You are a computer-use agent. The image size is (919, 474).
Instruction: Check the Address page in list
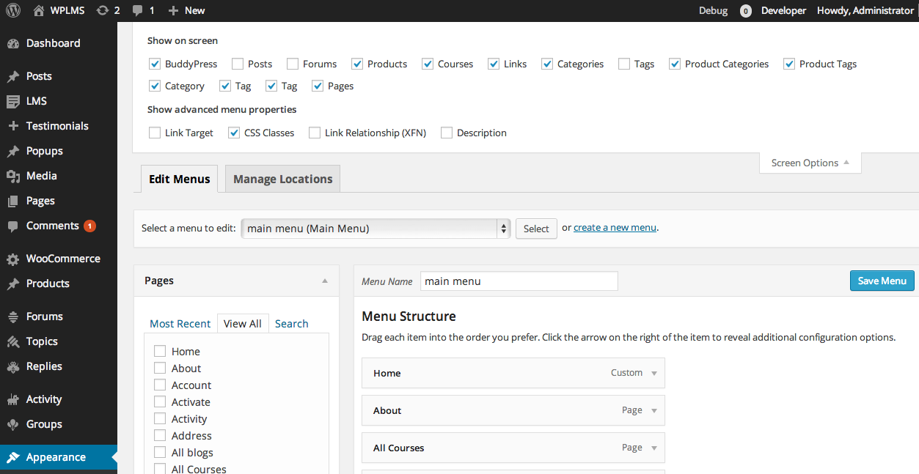tap(160, 435)
